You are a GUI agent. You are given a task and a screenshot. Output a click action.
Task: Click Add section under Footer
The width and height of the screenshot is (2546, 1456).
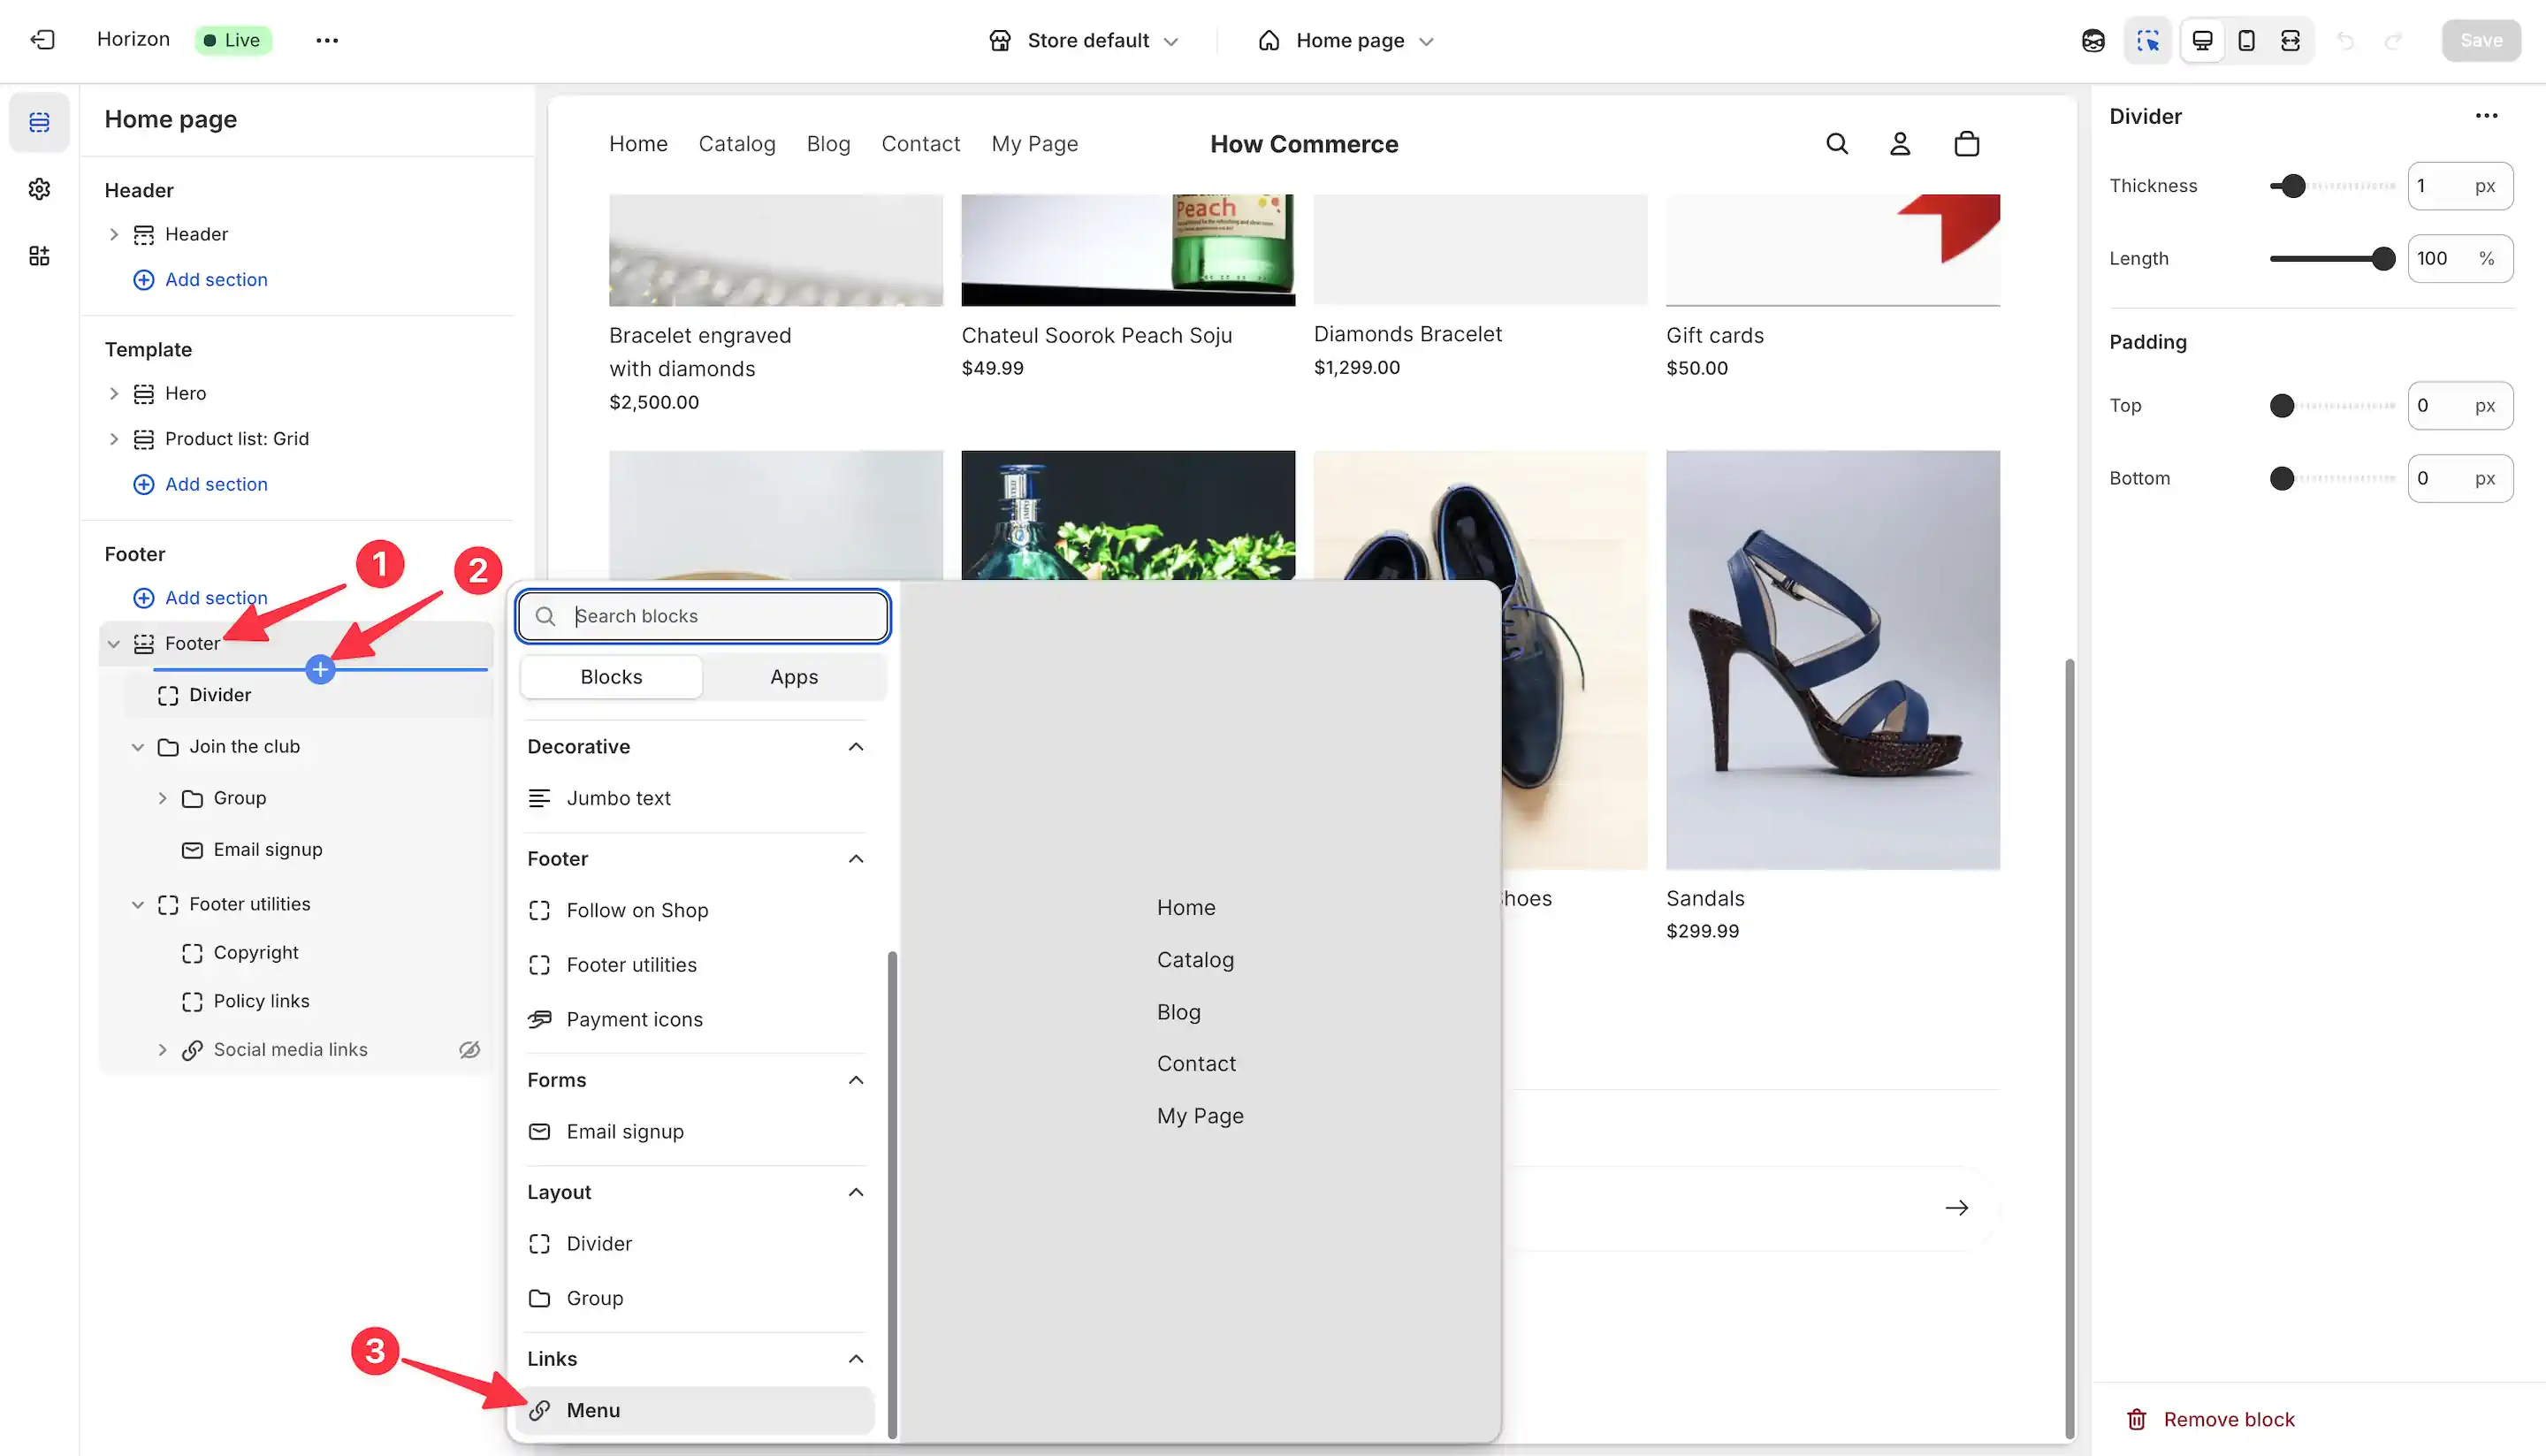[x=201, y=598]
